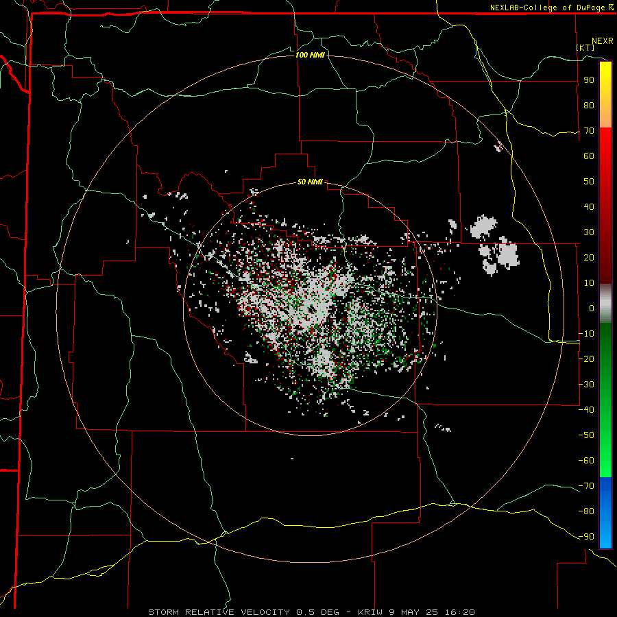Click the -80 value on the velocity scale
617x617 pixels.
point(586,511)
